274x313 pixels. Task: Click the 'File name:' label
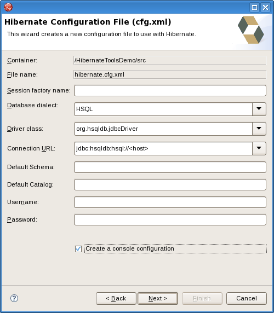coord(22,74)
